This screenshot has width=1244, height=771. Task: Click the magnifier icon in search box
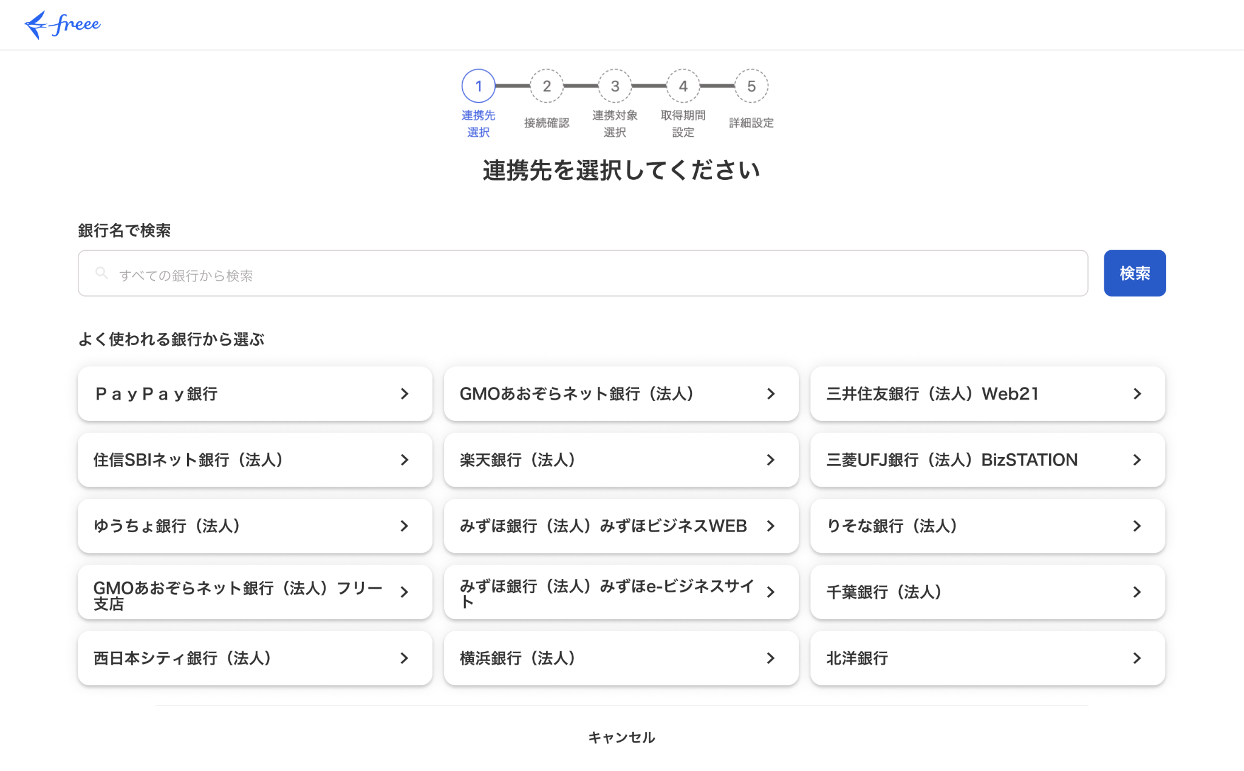coord(101,273)
